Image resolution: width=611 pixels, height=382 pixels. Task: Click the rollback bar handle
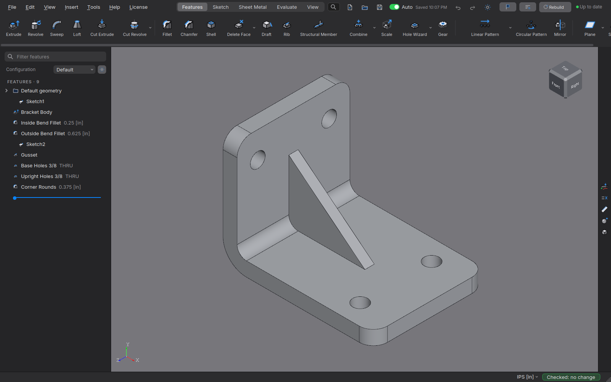(x=15, y=198)
